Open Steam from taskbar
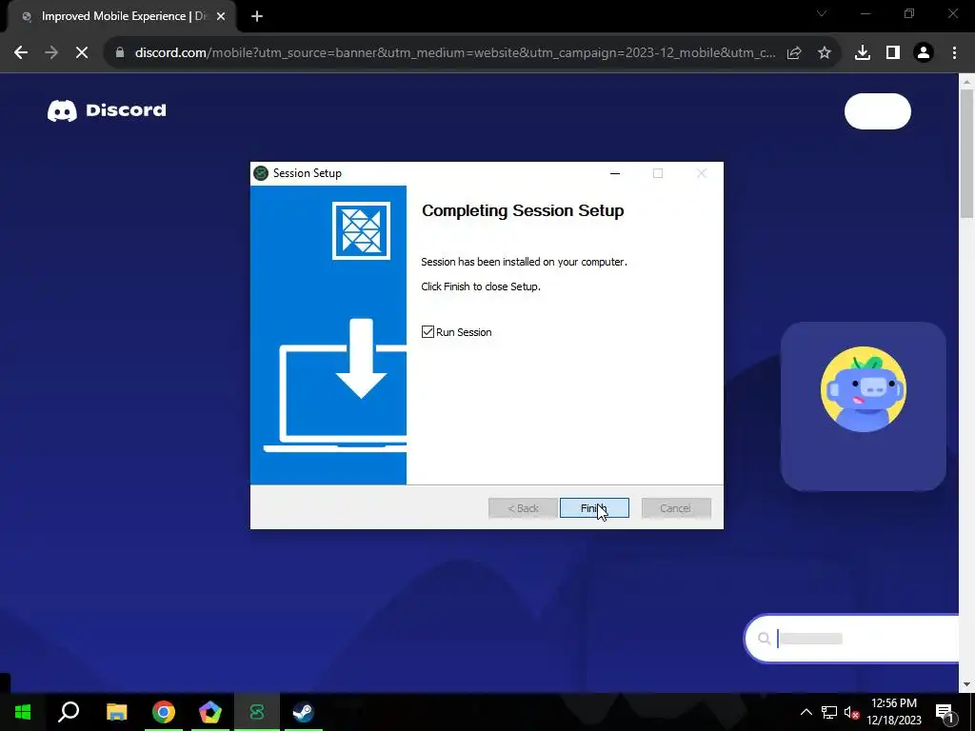 (x=304, y=712)
